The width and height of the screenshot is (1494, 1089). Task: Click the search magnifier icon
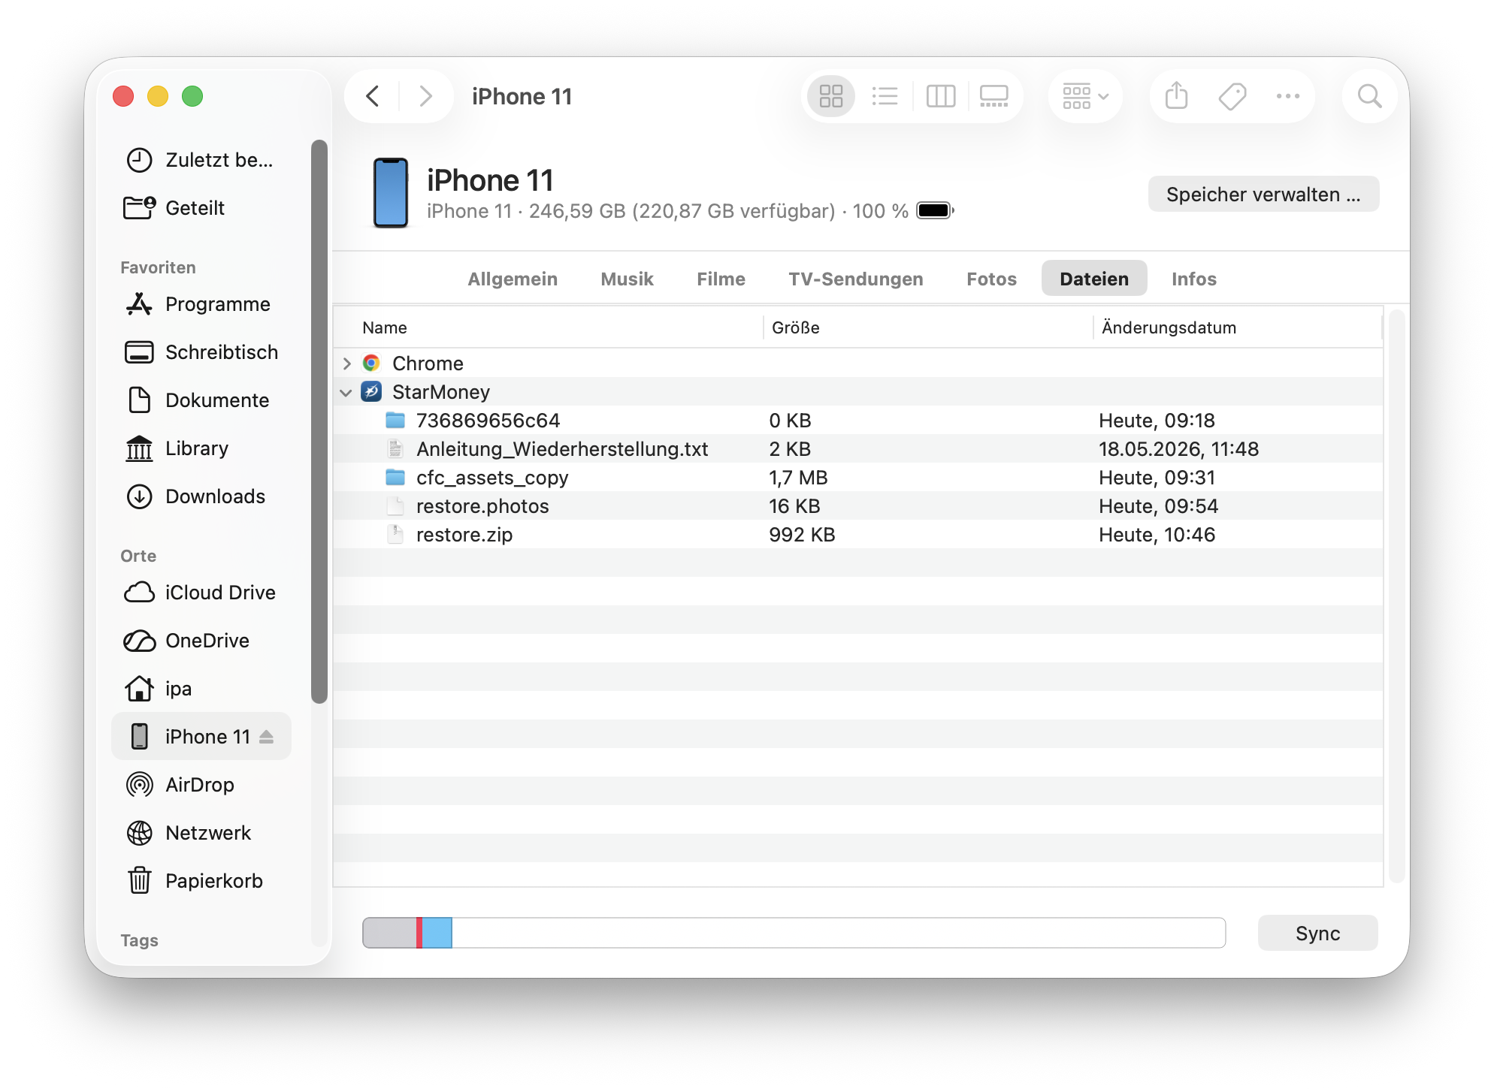[x=1369, y=96]
